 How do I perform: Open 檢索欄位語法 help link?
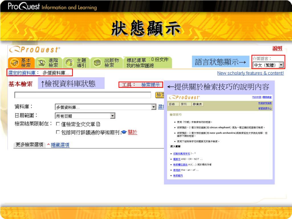(x=180, y=165)
